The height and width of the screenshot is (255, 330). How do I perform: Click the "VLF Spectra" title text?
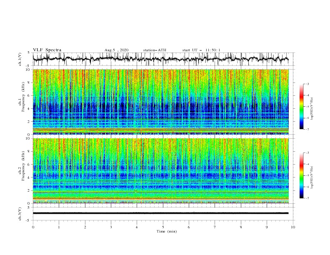(47, 50)
